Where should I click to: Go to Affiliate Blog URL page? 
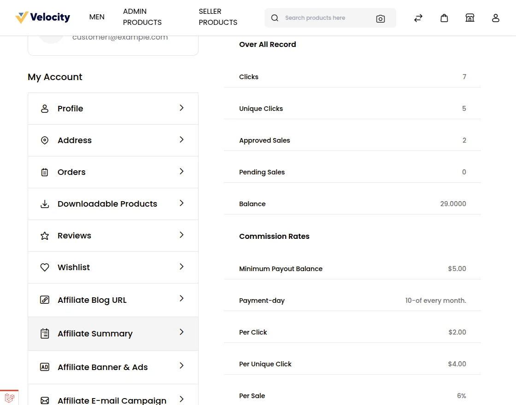[x=92, y=300]
